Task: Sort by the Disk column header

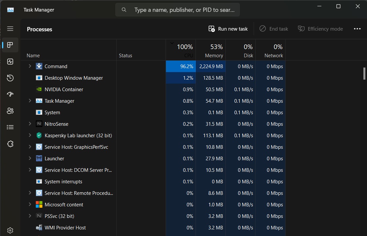Action: [x=241, y=50]
